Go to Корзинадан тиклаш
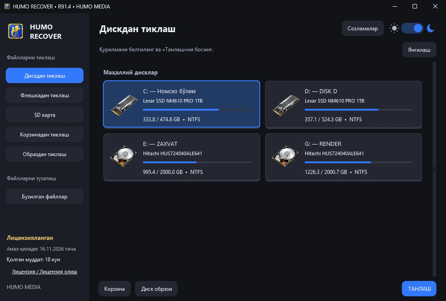The height and width of the screenshot is (301, 446). pyautogui.click(x=45, y=135)
